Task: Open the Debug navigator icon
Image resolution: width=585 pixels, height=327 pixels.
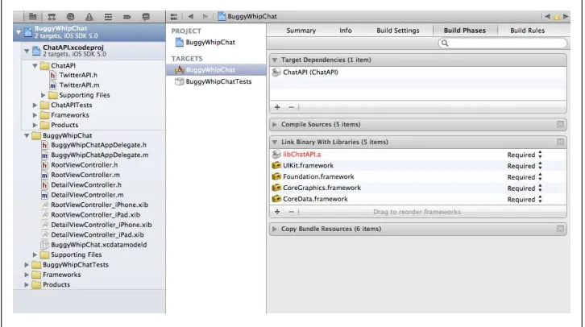Action: coord(108,16)
